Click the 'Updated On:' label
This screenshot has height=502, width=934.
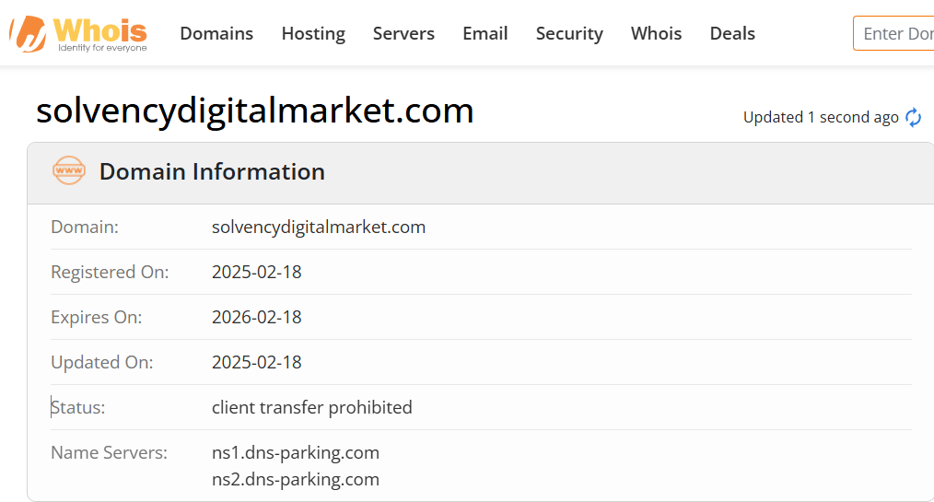pos(102,363)
